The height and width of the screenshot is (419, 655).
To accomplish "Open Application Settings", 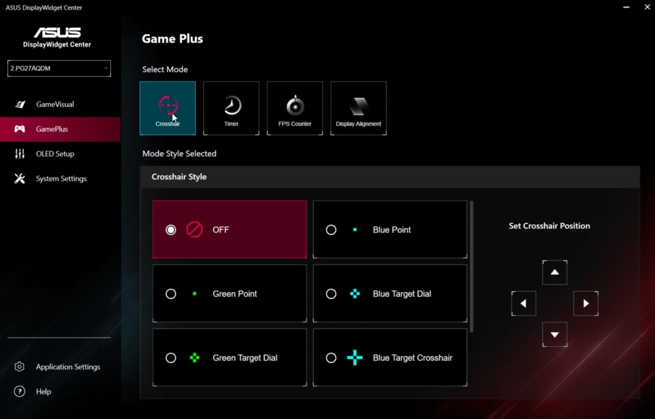I will (68, 367).
